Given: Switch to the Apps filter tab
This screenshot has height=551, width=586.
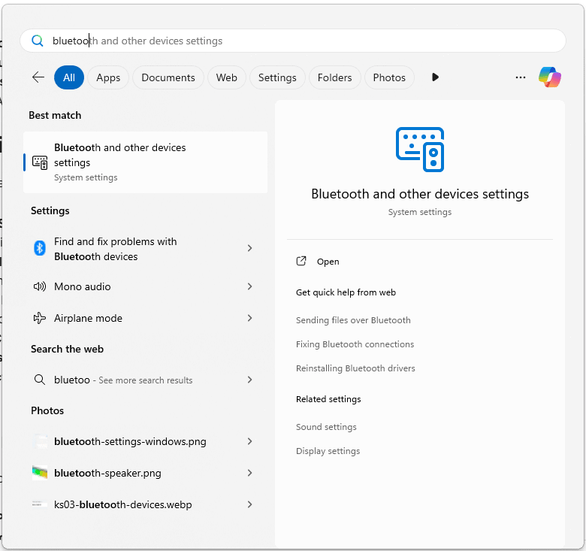Looking at the screenshot, I should (x=108, y=77).
